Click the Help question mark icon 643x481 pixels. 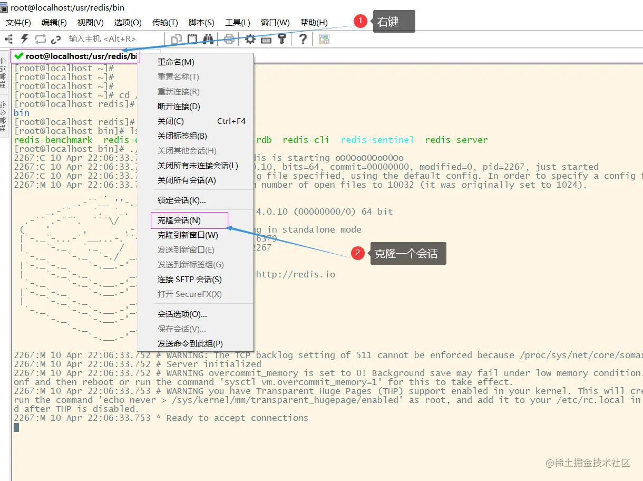coord(303,39)
